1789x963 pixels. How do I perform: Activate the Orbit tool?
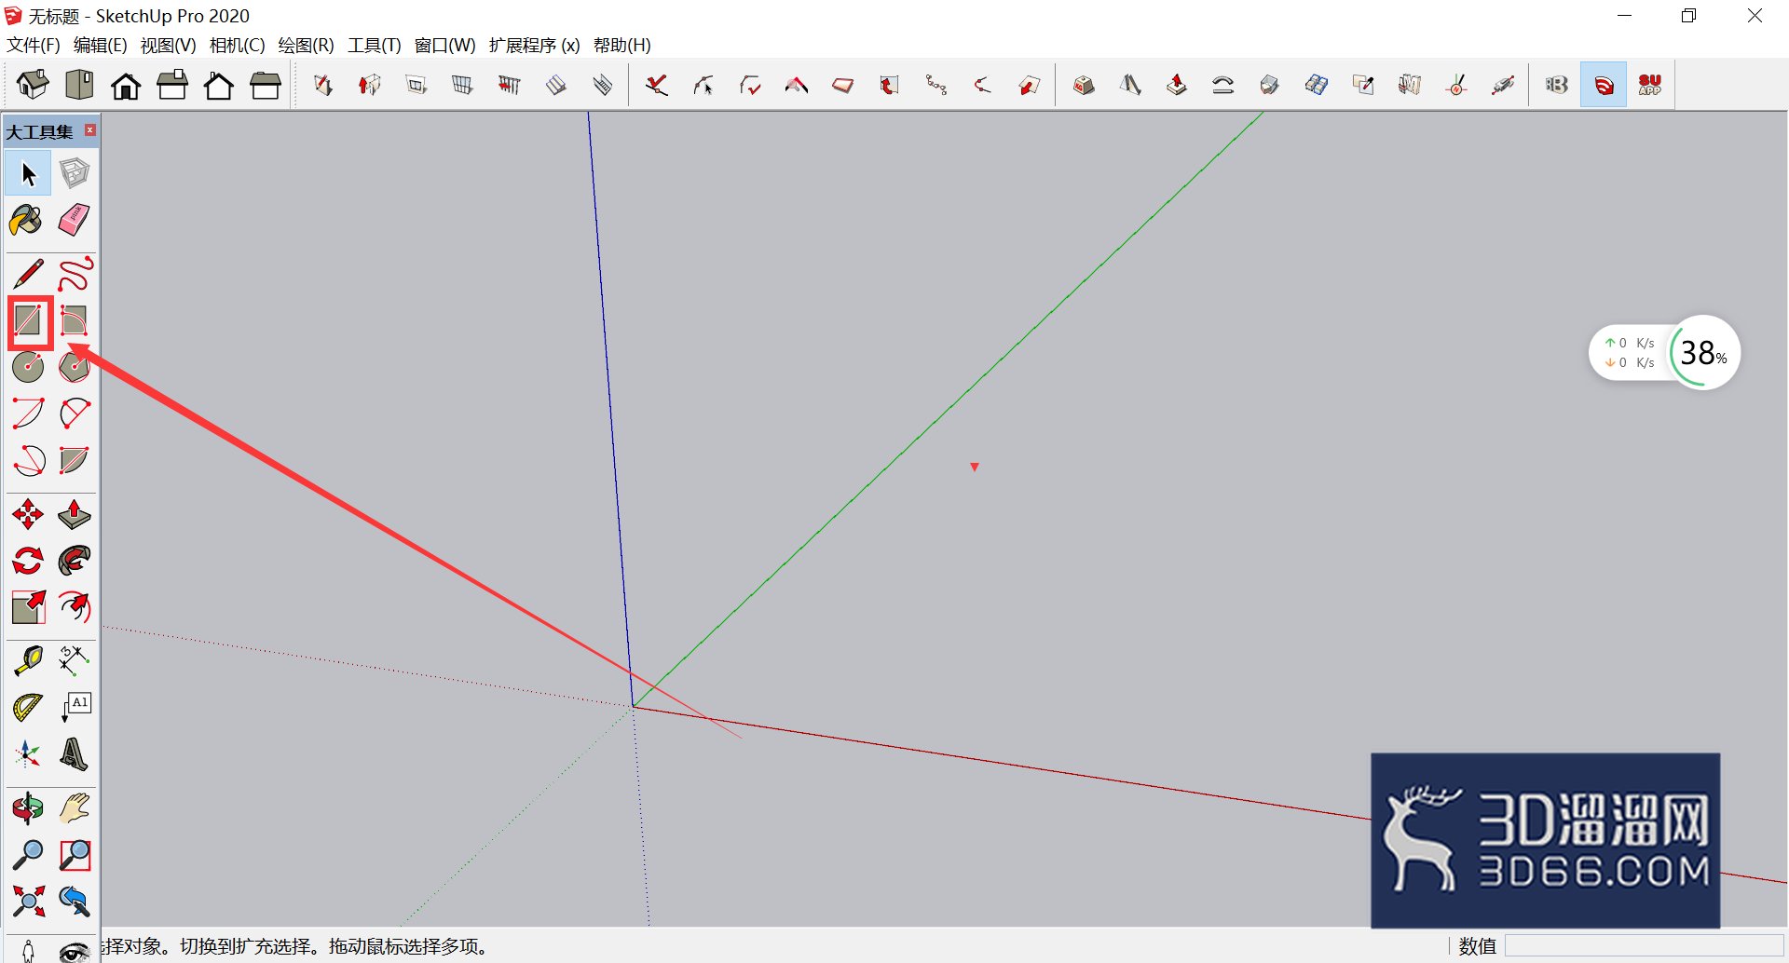28,807
